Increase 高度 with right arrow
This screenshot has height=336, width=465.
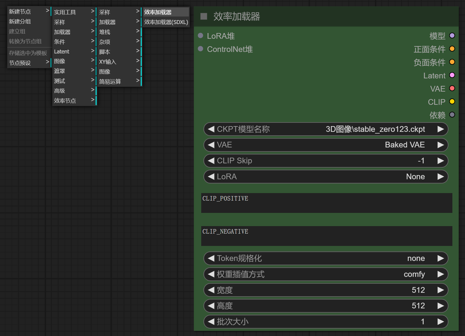point(441,306)
